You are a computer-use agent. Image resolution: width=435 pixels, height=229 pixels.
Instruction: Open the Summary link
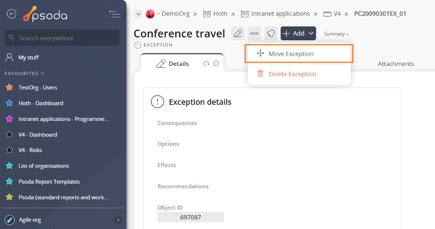coord(336,34)
